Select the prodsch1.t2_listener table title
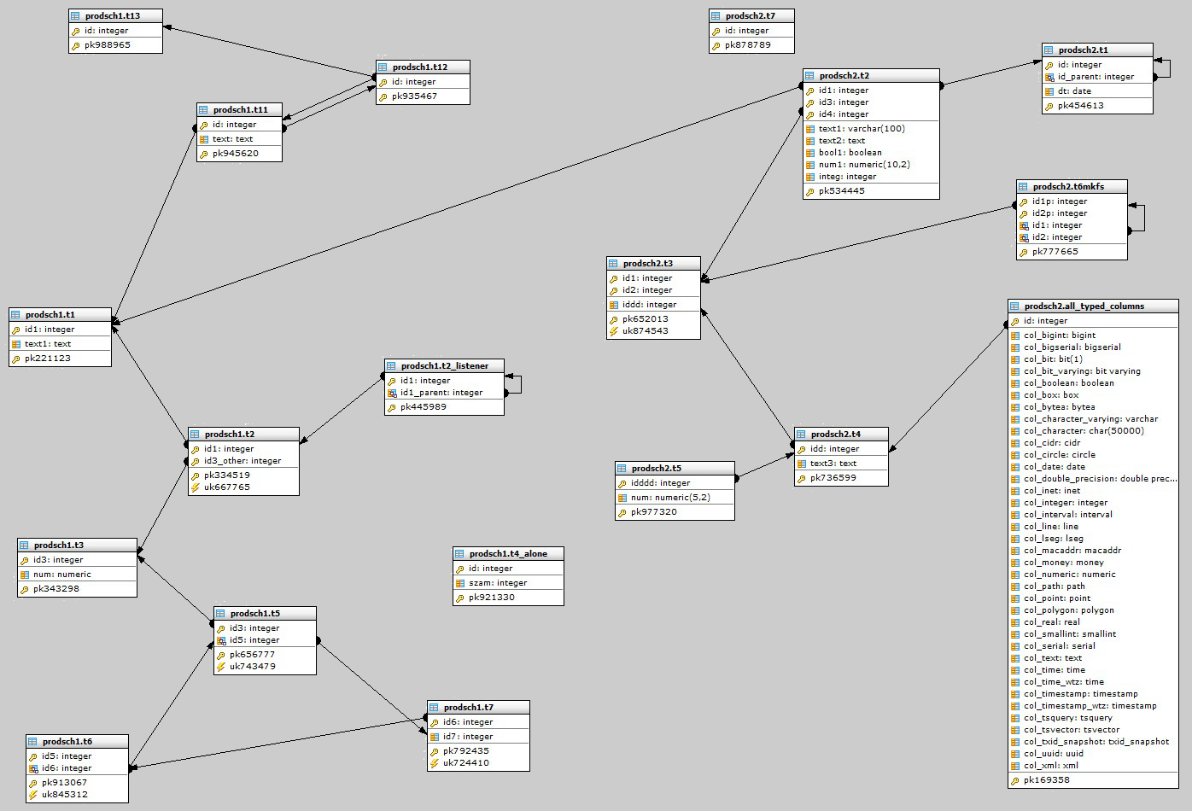Viewport: 1192px width, 811px height. click(x=445, y=366)
